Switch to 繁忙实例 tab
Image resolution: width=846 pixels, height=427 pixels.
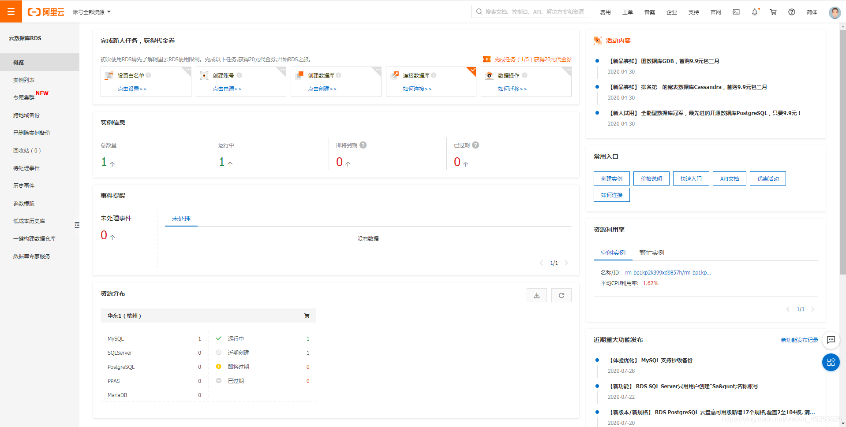click(x=652, y=252)
